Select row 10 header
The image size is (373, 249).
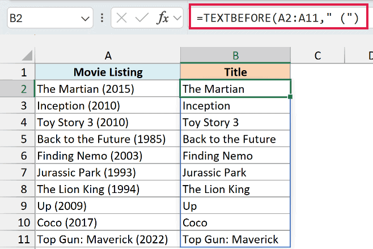pos(18,222)
